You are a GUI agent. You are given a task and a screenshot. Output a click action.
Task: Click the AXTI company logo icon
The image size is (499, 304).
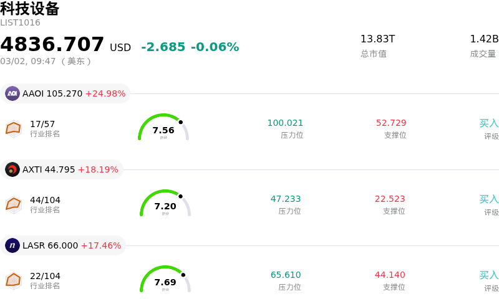point(12,169)
